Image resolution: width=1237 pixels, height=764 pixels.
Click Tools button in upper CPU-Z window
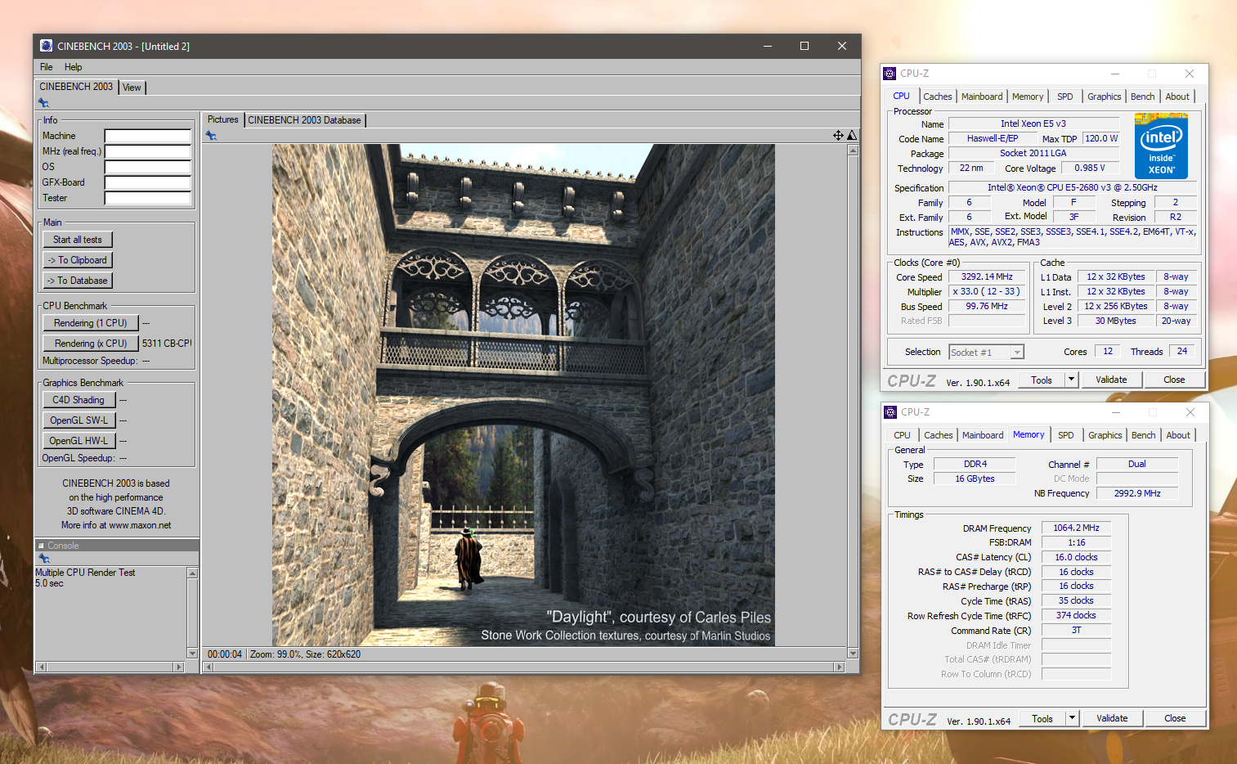(1042, 380)
